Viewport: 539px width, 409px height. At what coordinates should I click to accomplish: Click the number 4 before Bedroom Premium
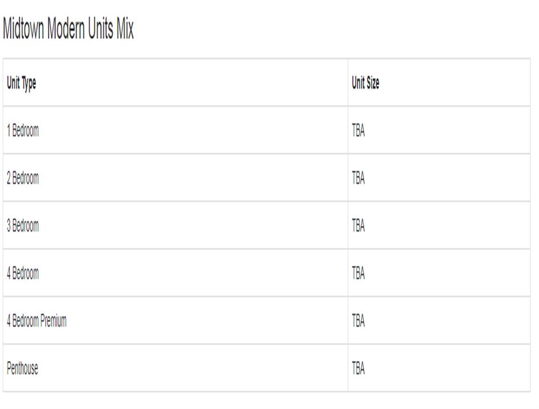[x=9, y=321]
